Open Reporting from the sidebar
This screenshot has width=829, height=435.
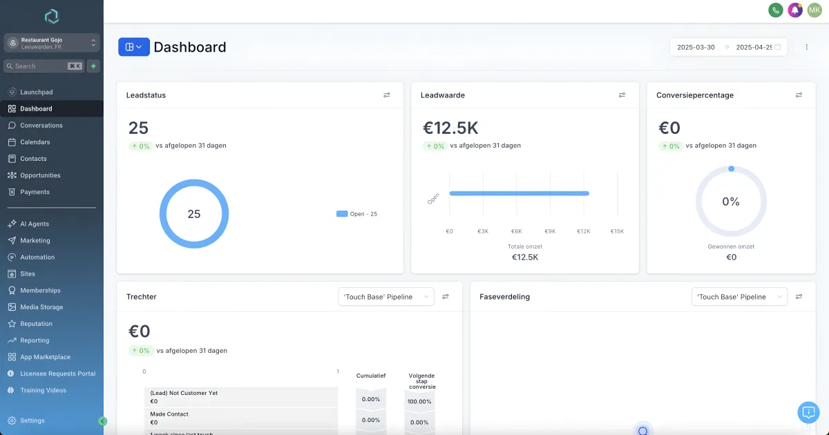[35, 340]
